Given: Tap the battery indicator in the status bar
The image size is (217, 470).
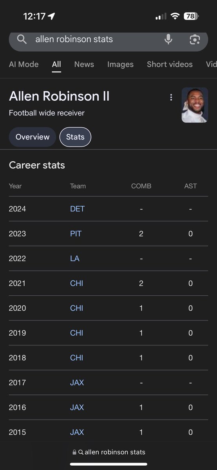Looking at the screenshot, I should [x=191, y=16].
